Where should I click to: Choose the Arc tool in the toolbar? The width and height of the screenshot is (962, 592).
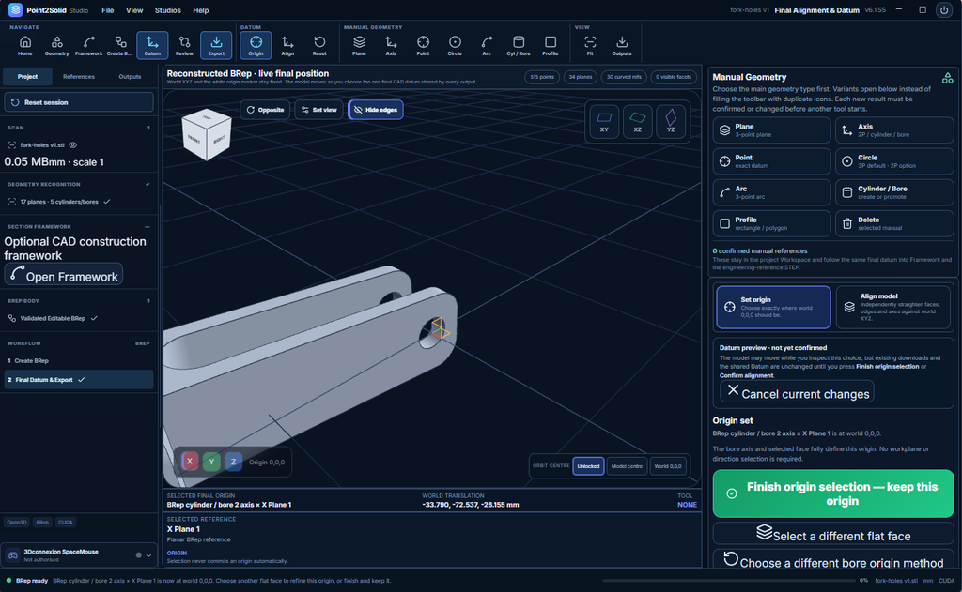pyautogui.click(x=487, y=45)
